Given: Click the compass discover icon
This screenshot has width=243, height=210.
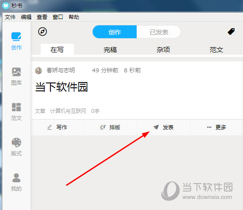Looking at the screenshot, I should 42,32.
